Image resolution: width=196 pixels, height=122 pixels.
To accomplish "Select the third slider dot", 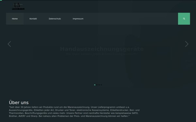I will click(x=99, y=85).
